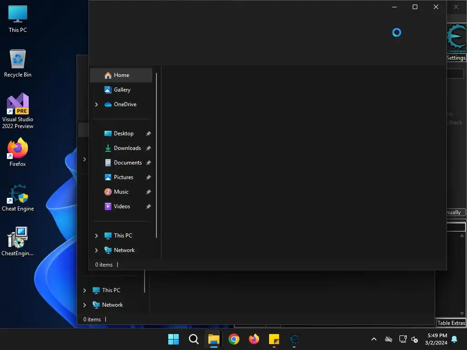
Task: Expand Network in the back Explorer window
Action: (x=84, y=305)
